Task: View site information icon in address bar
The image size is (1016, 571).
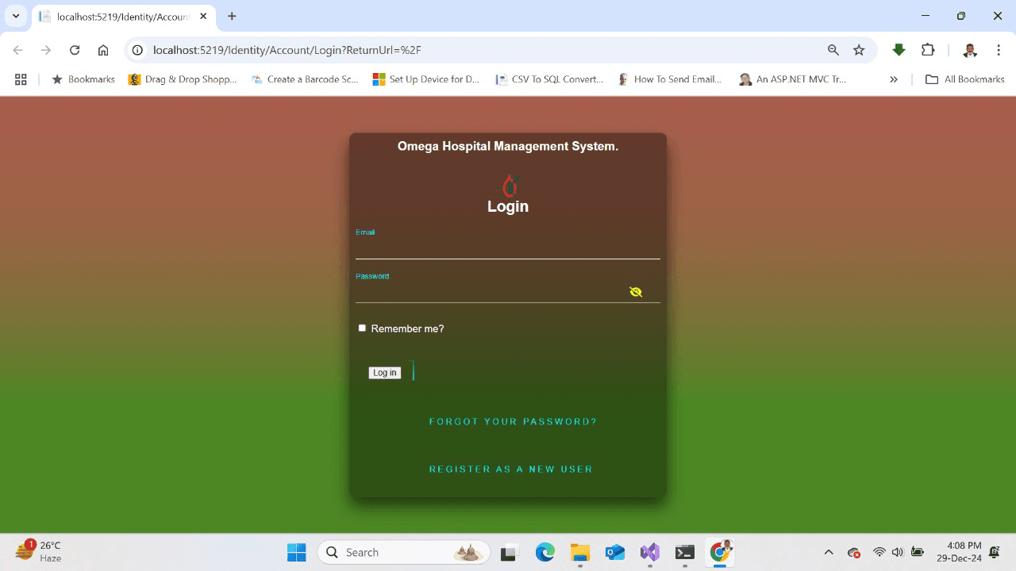Action: tap(137, 50)
